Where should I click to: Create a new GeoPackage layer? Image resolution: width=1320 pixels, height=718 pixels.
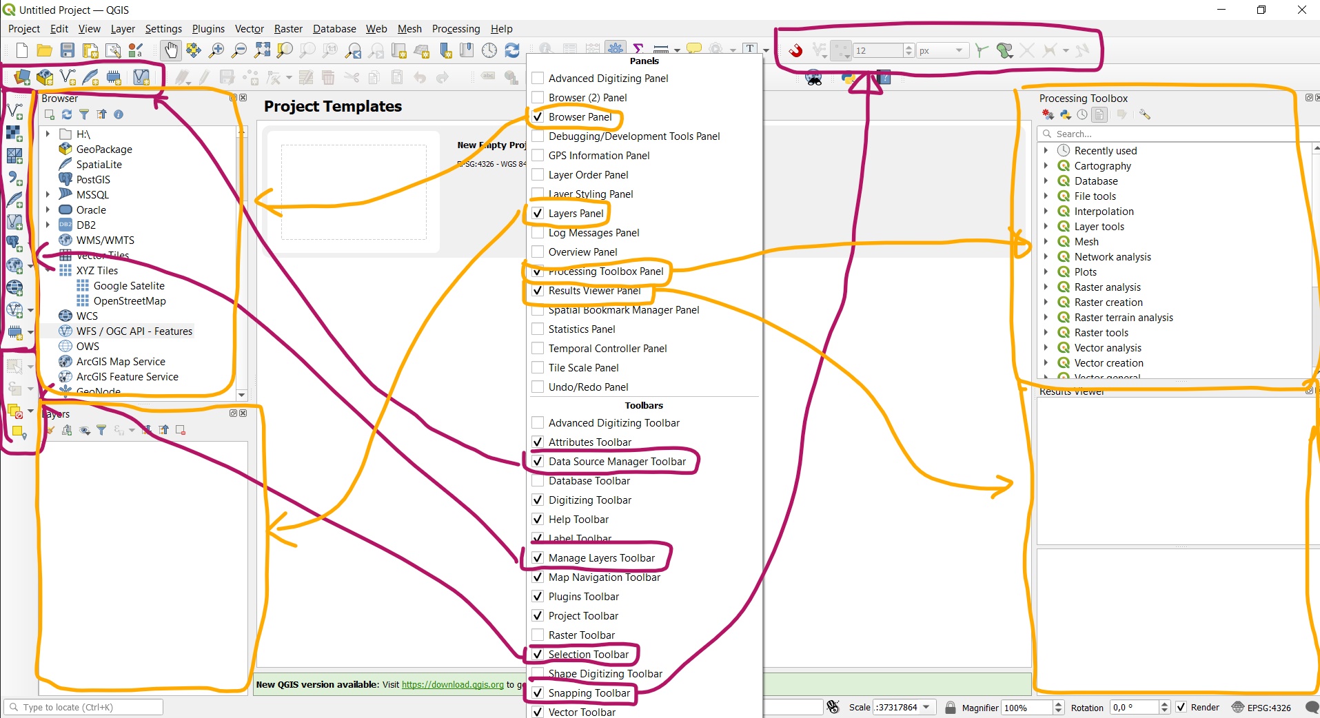44,77
